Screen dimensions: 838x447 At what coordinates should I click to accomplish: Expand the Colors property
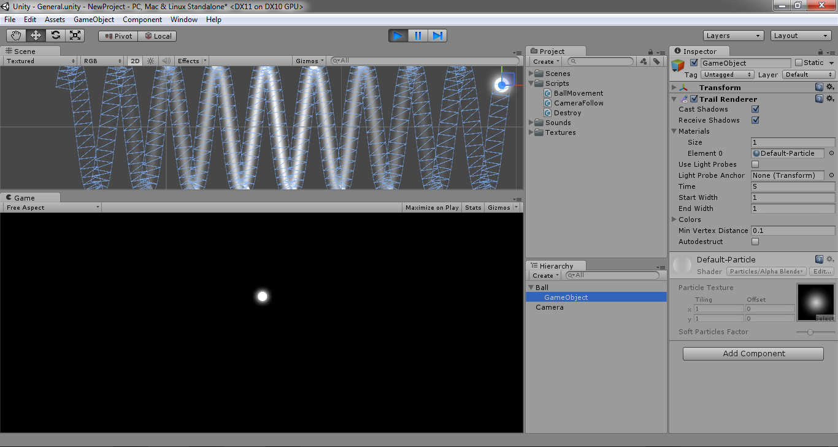point(674,220)
